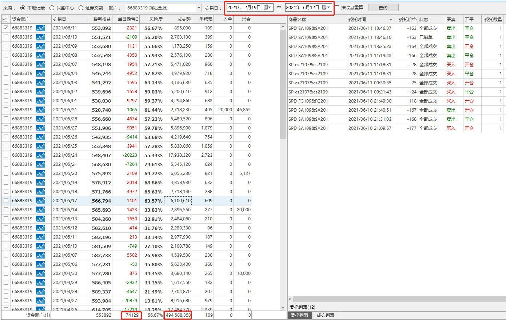Open chart icon for 2021/06/11 row

pyautogui.click(x=40, y=28)
